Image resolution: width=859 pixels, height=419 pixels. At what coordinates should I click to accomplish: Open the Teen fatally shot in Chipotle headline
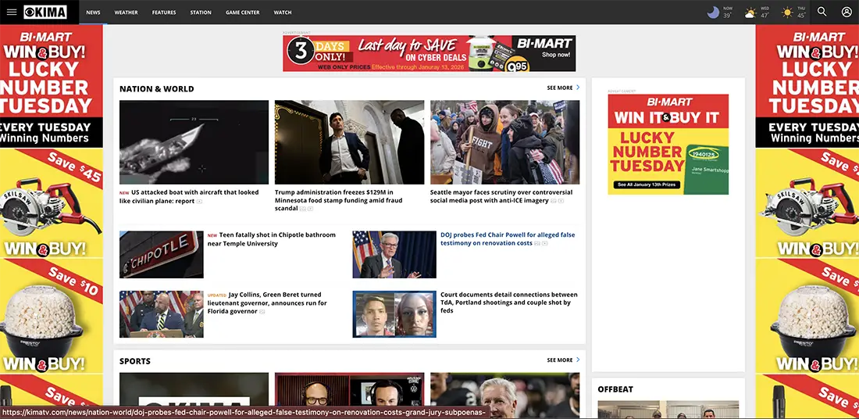pos(272,239)
